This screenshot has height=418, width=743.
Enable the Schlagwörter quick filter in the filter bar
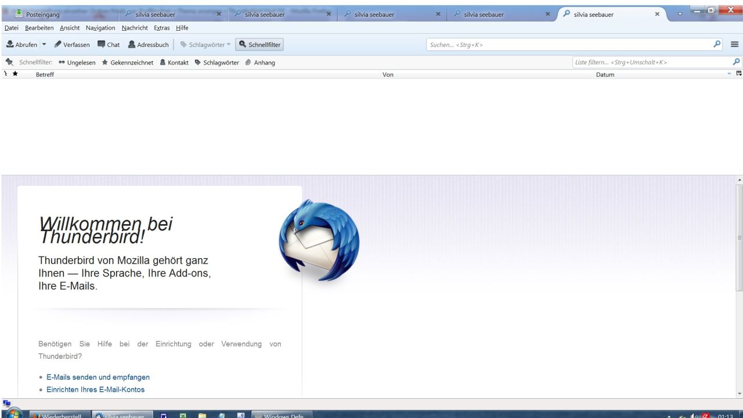coord(217,63)
